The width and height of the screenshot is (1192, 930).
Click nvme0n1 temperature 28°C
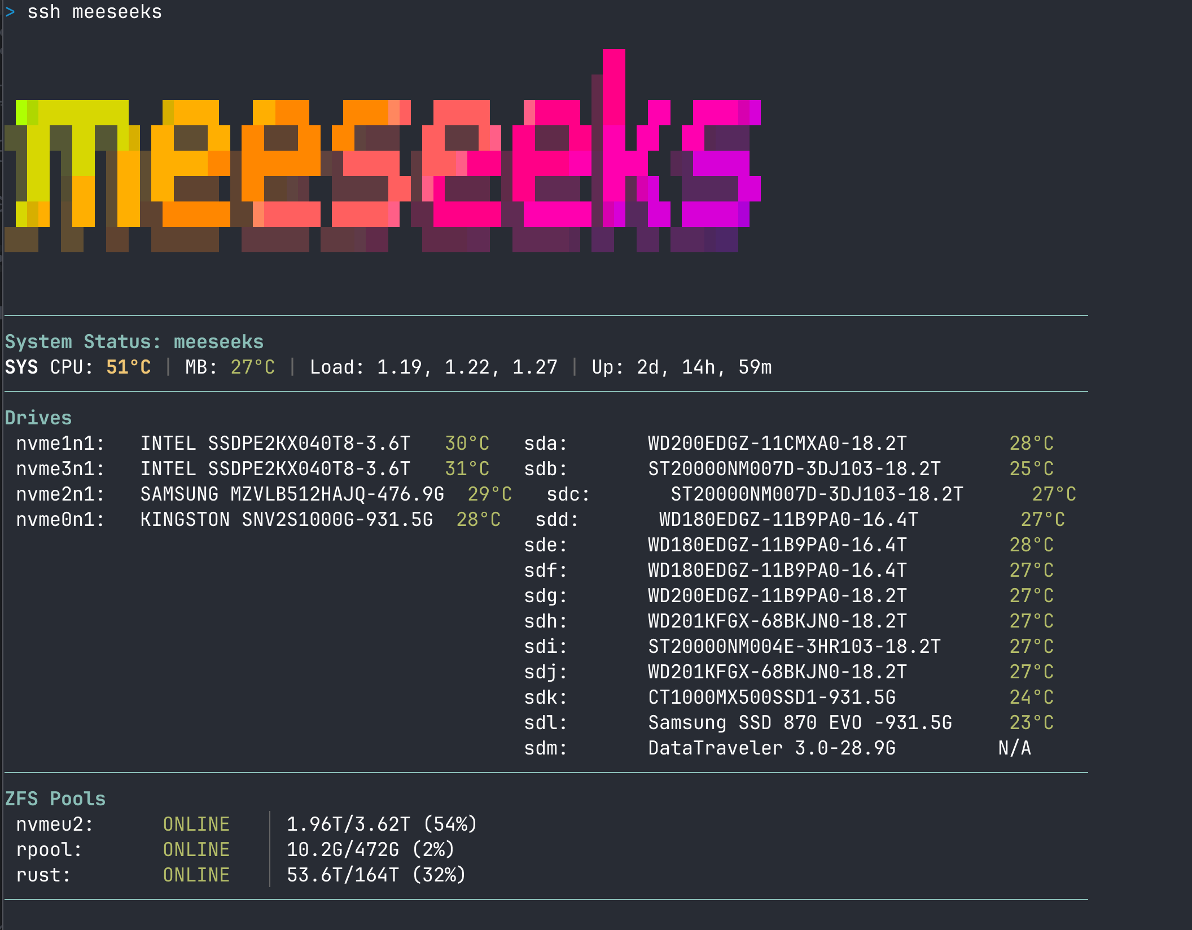479,520
